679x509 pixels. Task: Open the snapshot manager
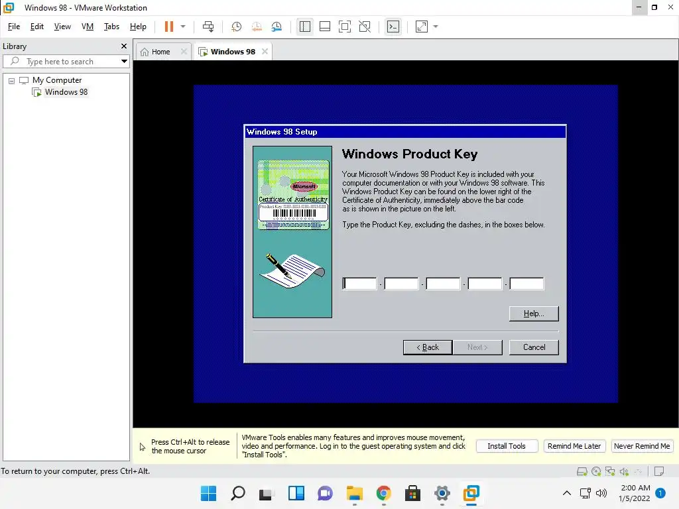277,27
